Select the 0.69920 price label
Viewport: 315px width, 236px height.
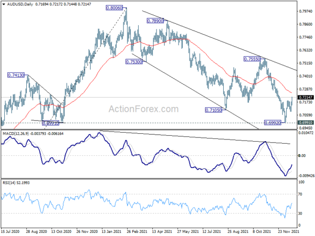(x=272, y=123)
